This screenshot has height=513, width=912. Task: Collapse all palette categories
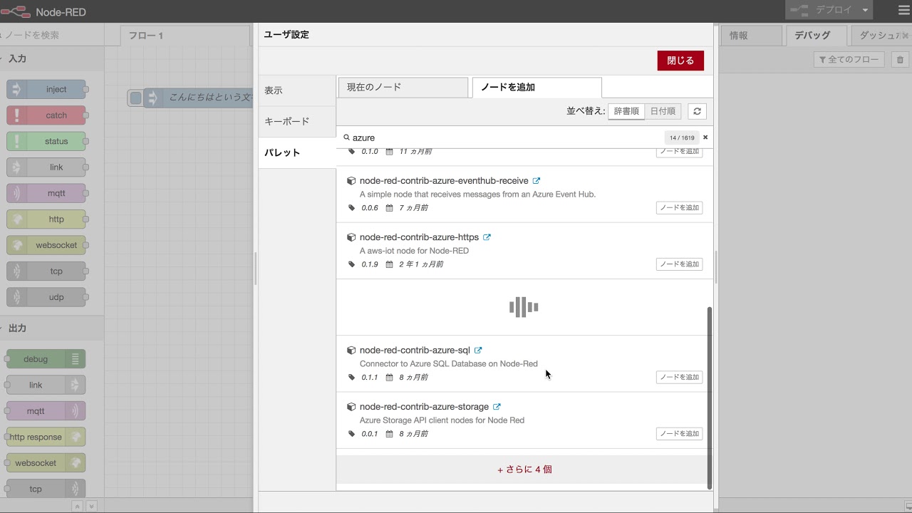(x=78, y=506)
